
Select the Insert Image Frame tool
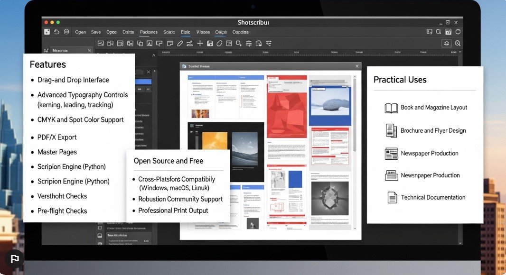point(100,43)
